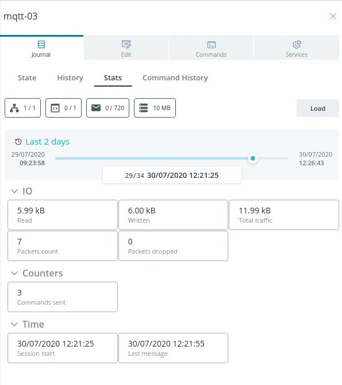This screenshot has height=385, width=342.
Task: Collapse the IO section
Action: (14, 191)
